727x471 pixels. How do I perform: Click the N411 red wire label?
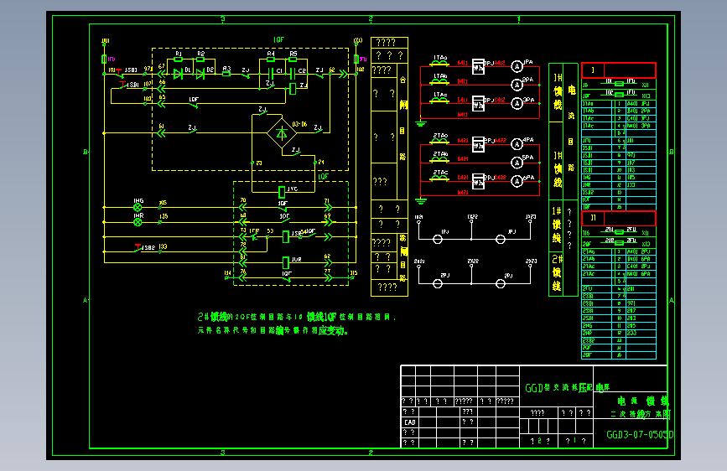pyautogui.click(x=462, y=115)
